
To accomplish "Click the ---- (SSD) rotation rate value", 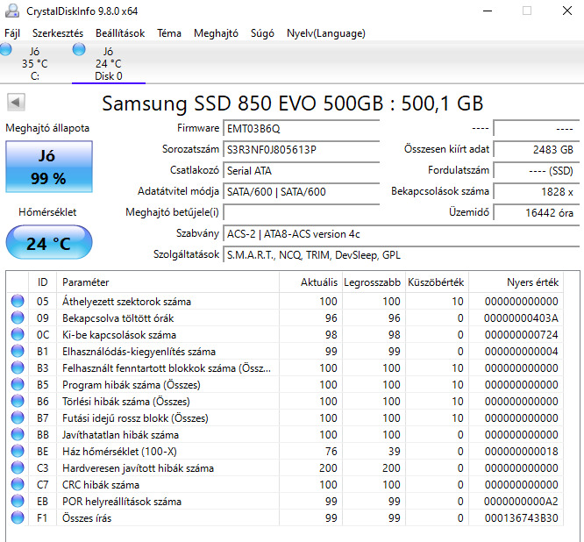I will 537,171.
